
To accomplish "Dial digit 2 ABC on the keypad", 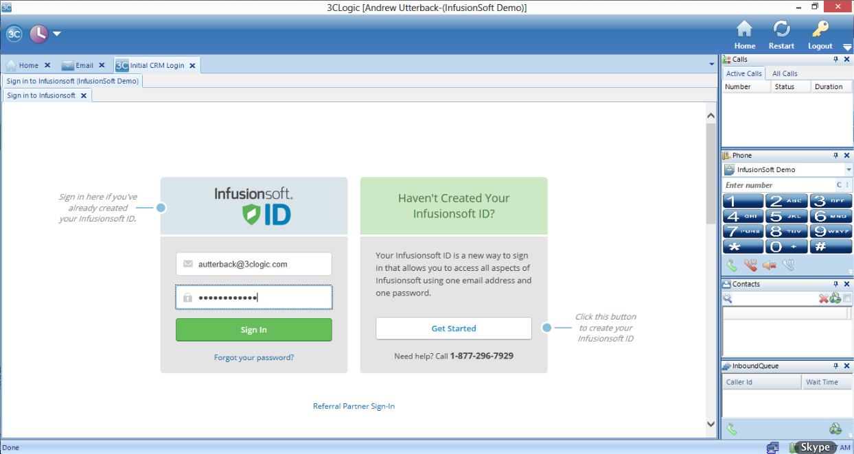I will tap(787, 201).
